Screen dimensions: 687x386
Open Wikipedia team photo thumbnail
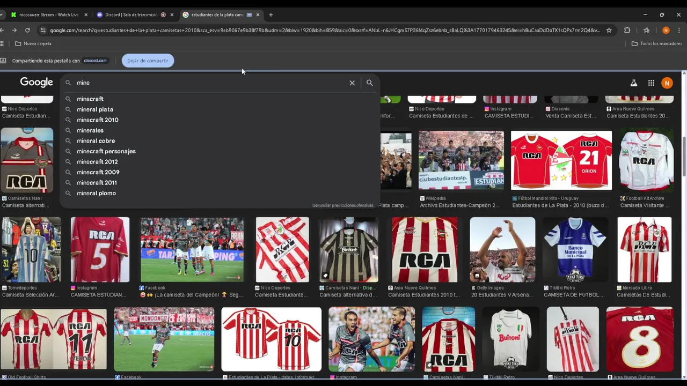pyautogui.click(x=461, y=160)
